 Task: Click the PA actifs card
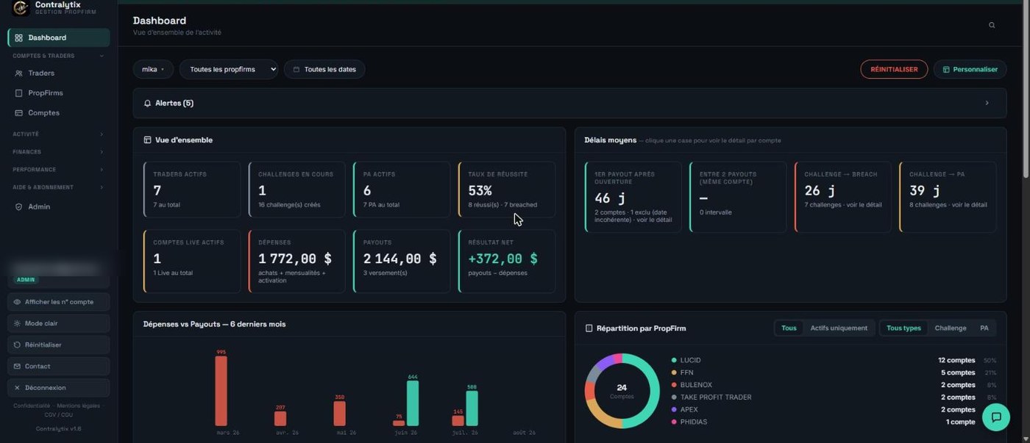pos(402,190)
